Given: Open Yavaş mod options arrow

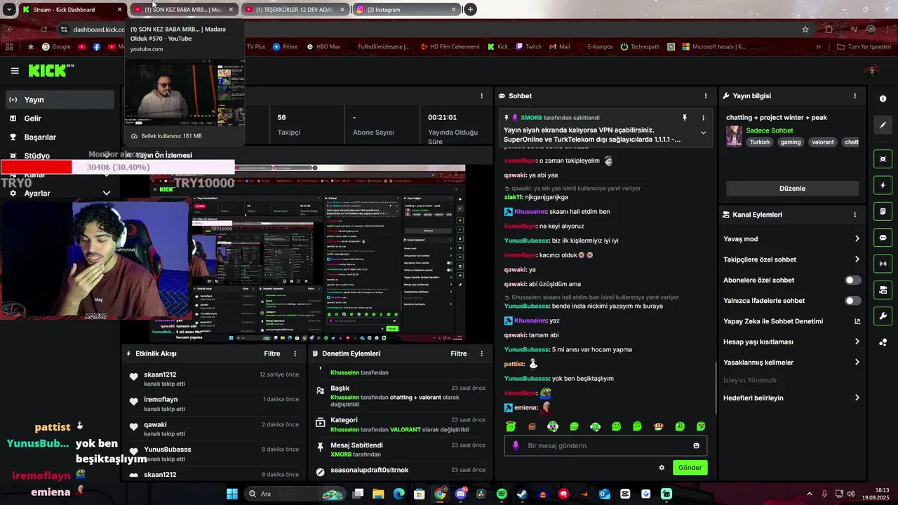Looking at the screenshot, I should pyautogui.click(x=857, y=239).
